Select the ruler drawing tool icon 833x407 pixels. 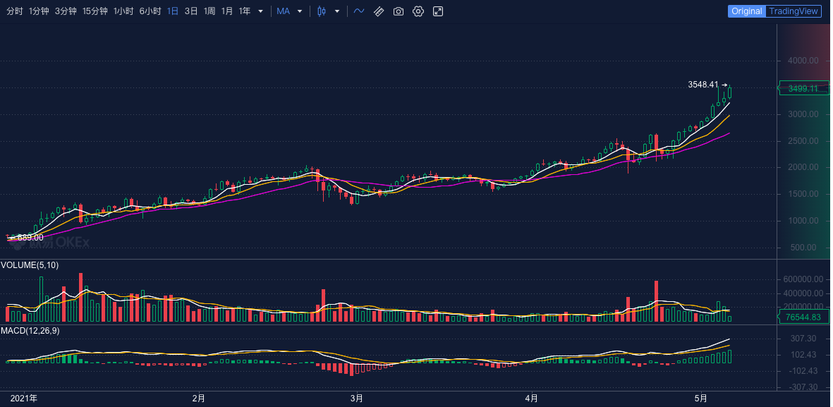(x=379, y=11)
